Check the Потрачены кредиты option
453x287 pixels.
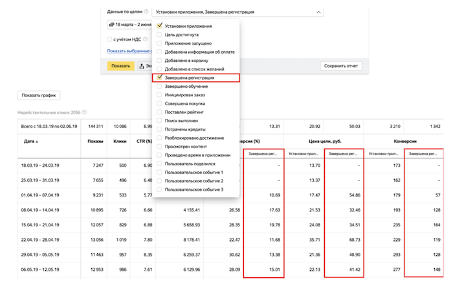[159, 129]
